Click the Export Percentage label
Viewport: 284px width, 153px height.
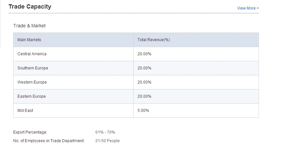point(30,132)
